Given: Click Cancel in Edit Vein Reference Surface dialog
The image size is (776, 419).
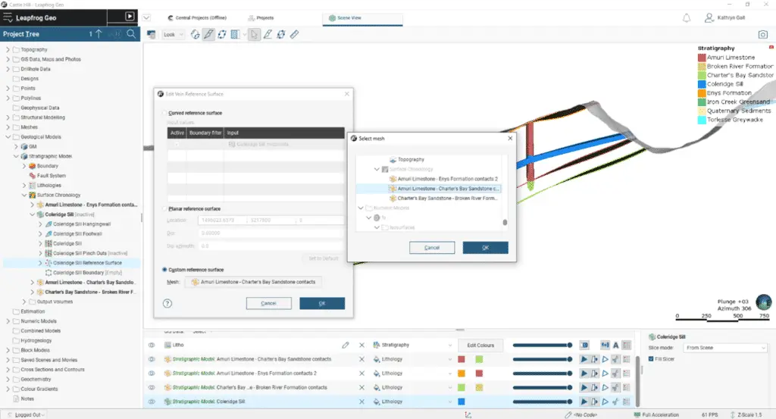Looking at the screenshot, I should click(x=268, y=303).
